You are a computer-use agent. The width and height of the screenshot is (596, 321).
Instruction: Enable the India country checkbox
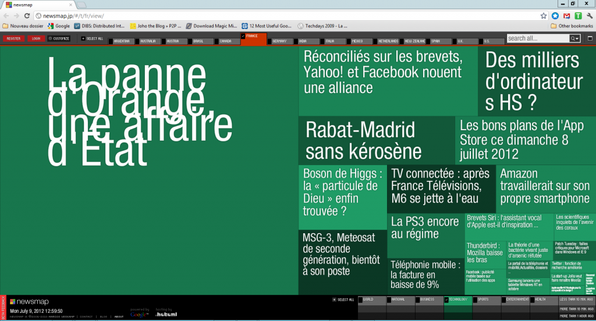296,41
